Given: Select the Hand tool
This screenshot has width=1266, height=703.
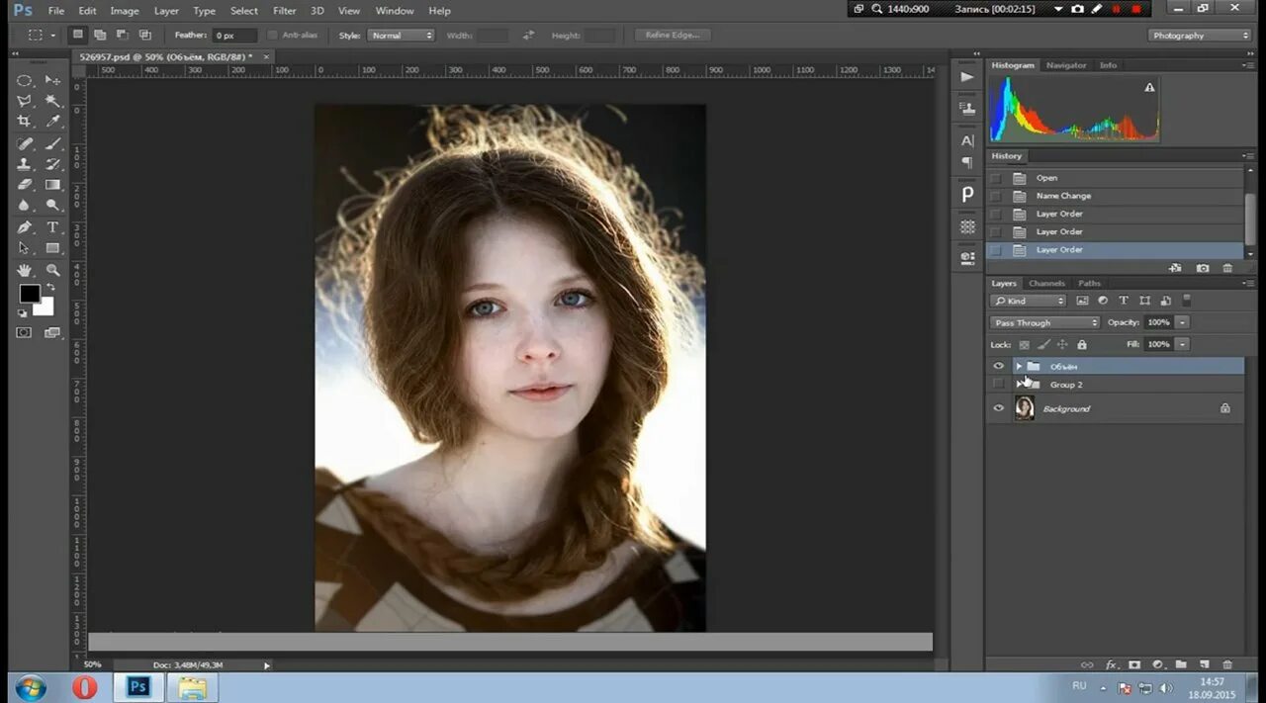Looking at the screenshot, I should point(25,270).
